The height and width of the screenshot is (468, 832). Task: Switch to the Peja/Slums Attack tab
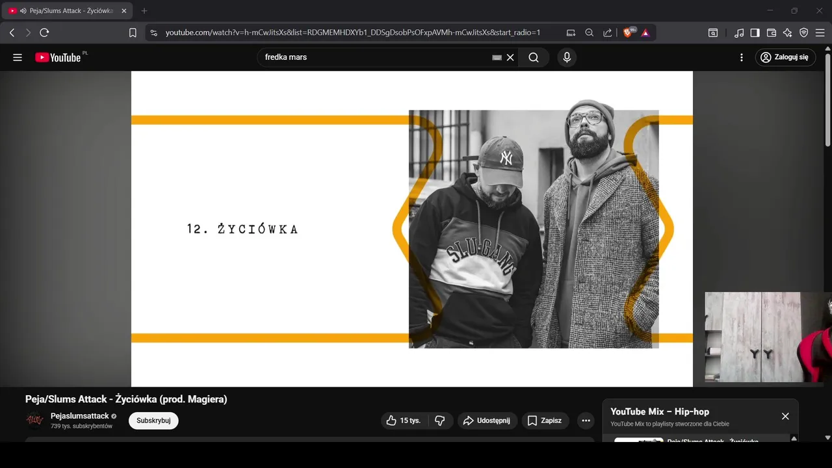coord(68,11)
